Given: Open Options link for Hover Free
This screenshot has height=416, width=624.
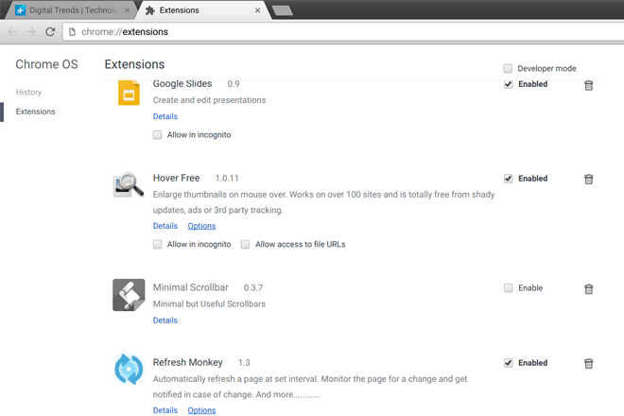Looking at the screenshot, I should [201, 226].
